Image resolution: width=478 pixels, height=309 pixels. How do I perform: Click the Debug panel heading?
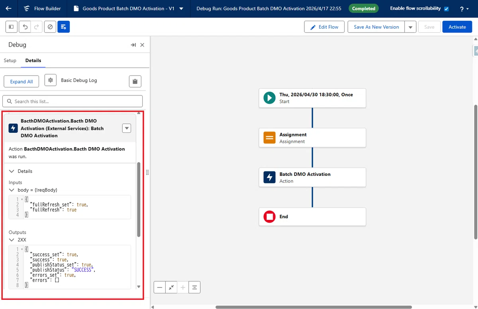coord(17,45)
